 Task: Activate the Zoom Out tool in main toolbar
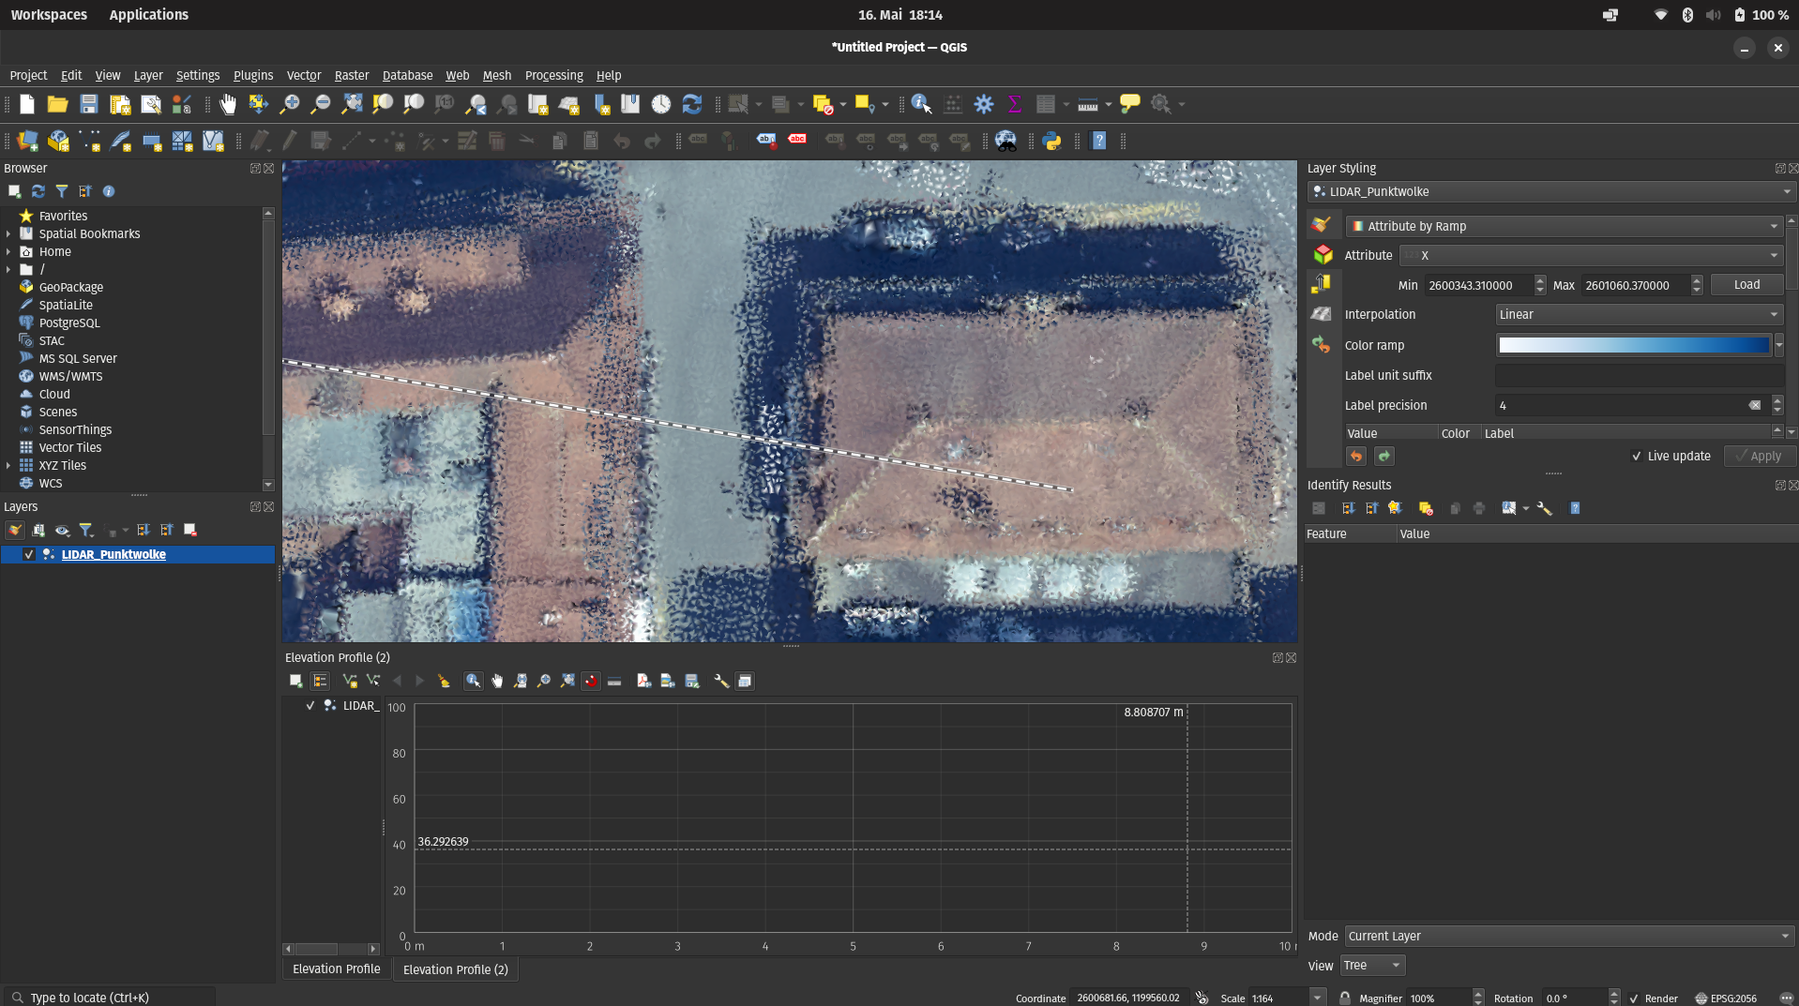321,104
